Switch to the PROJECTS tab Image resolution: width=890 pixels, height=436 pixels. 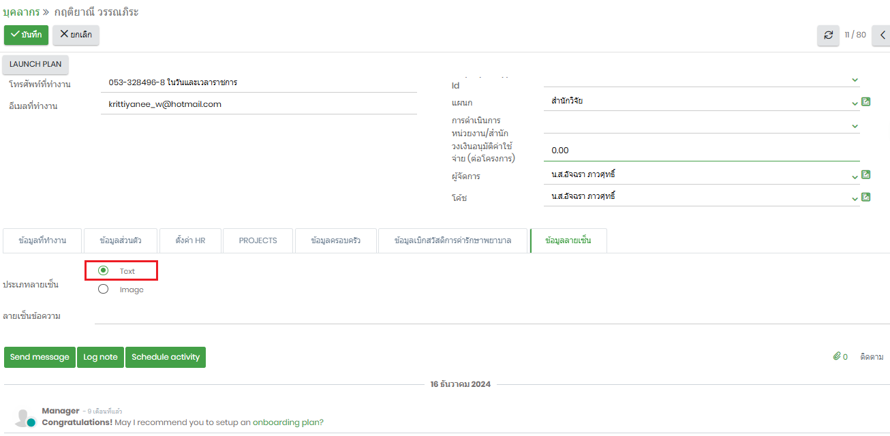pos(258,240)
